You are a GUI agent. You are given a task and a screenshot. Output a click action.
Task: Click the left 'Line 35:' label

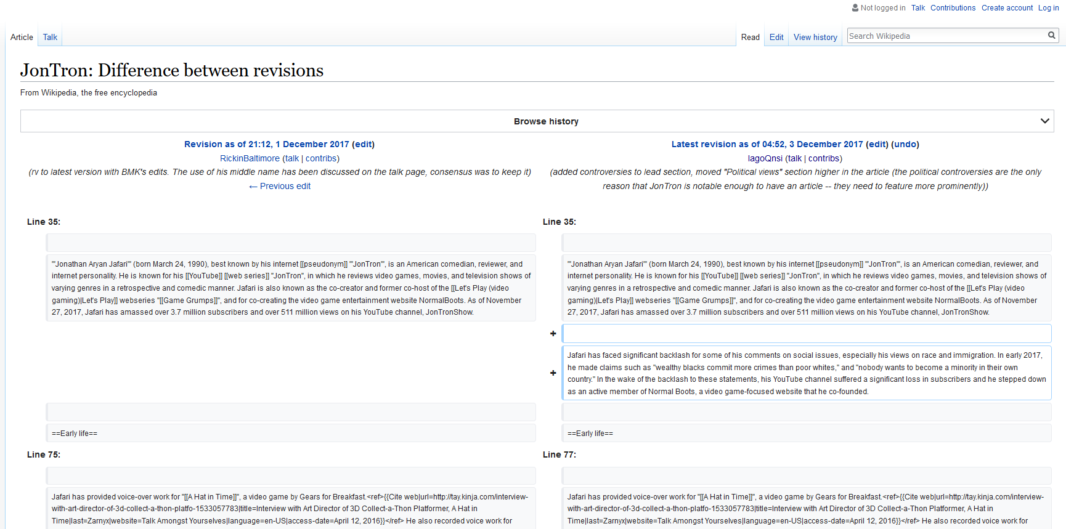point(44,222)
